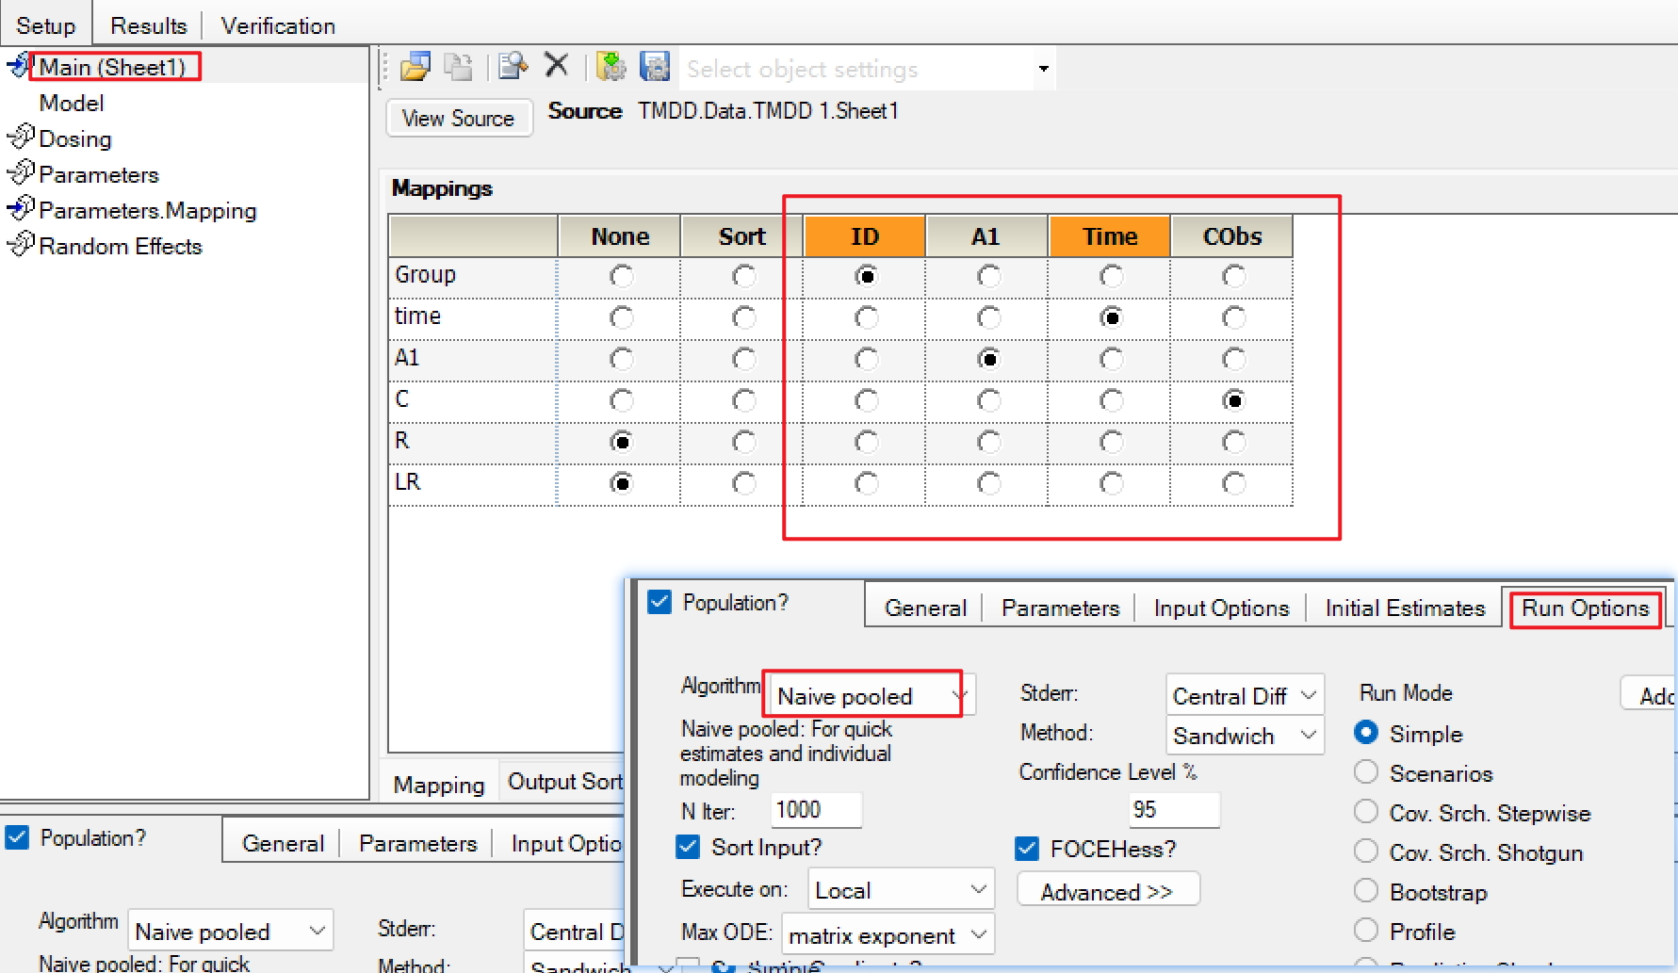Switch to the Verification tab
The height and width of the screenshot is (973, 1678).
click(278, 25)
